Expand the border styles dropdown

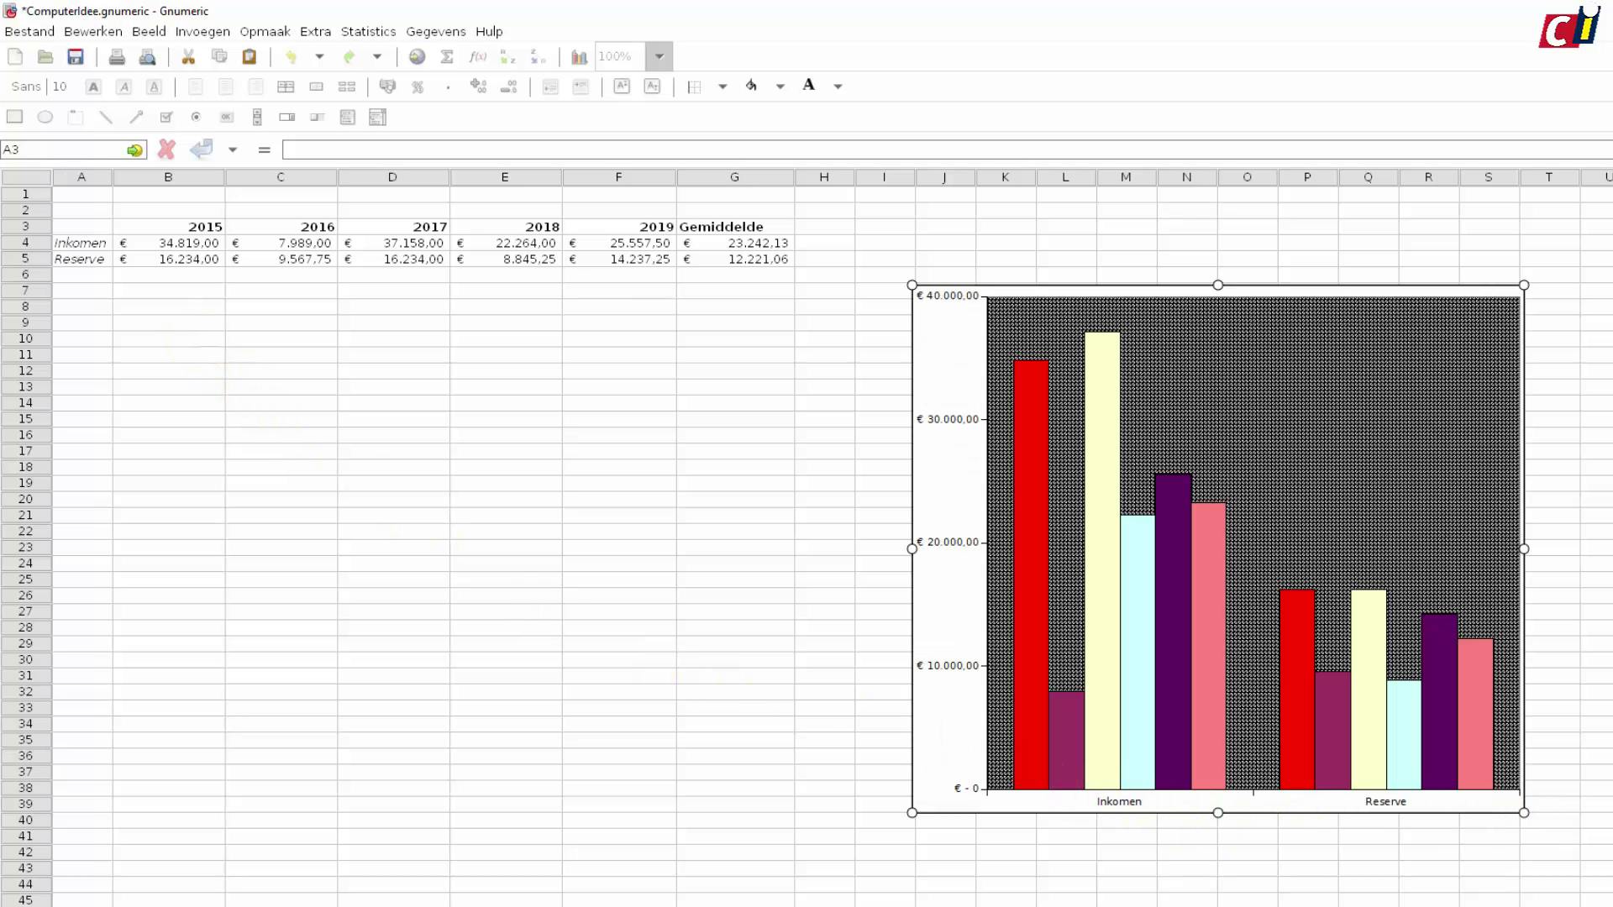click(x=722, y=87)
